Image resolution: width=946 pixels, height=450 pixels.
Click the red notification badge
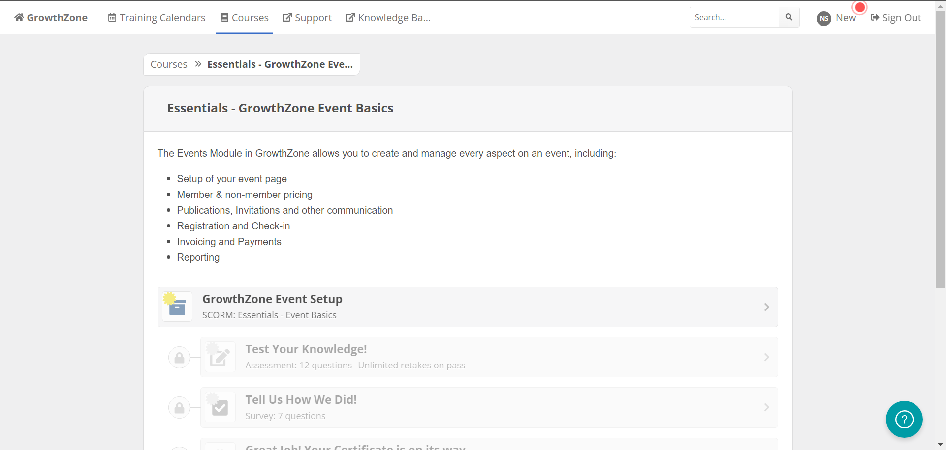click(860, 8)
